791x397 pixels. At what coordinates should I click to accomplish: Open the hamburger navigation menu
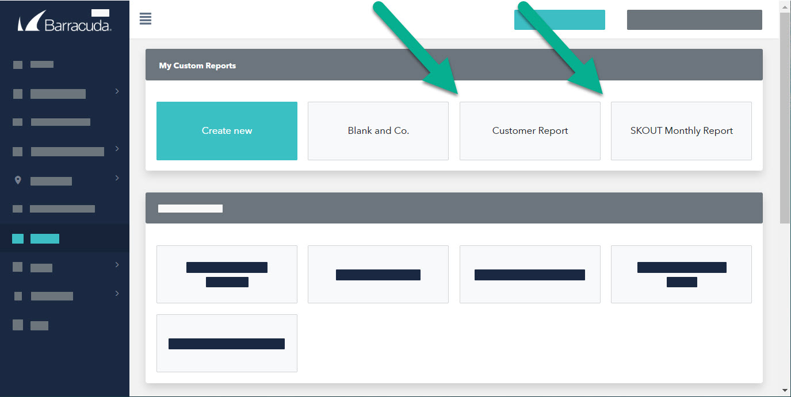tap(145, 18)
